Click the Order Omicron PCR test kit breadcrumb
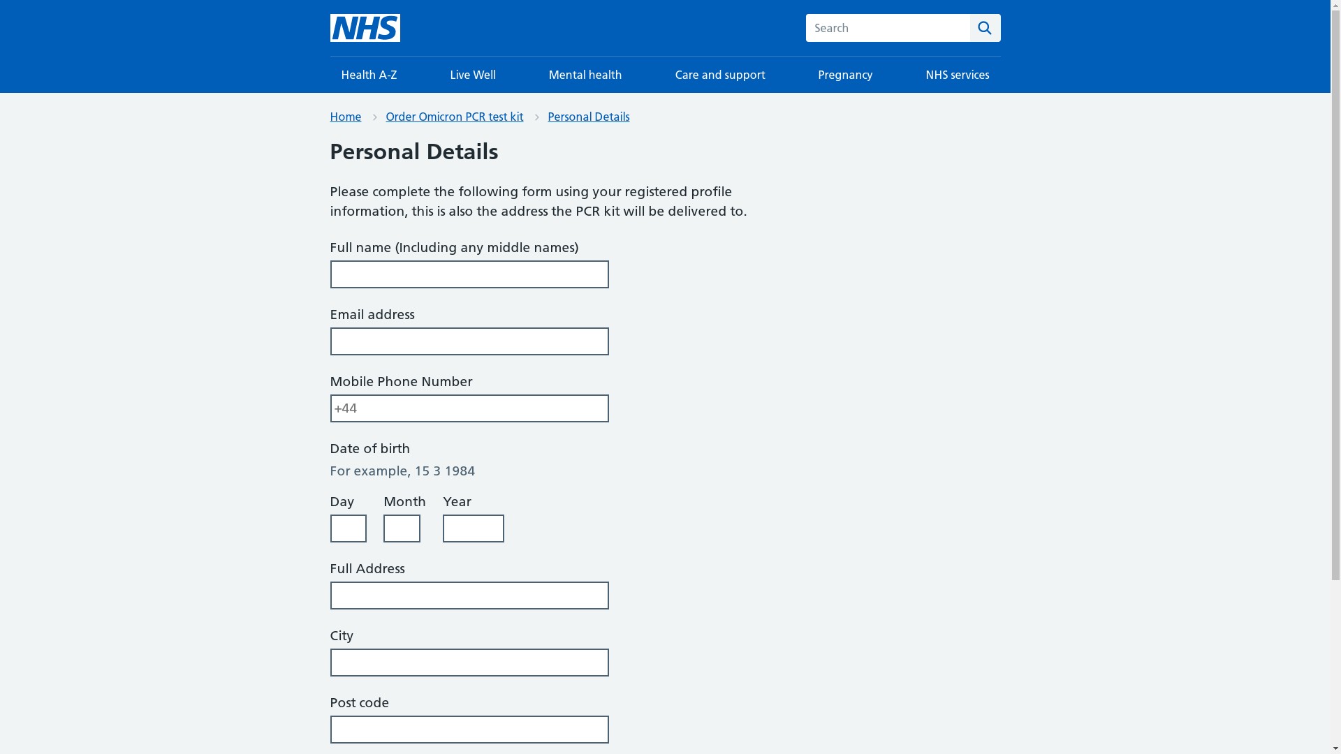1341x754 pixels. 454,117
